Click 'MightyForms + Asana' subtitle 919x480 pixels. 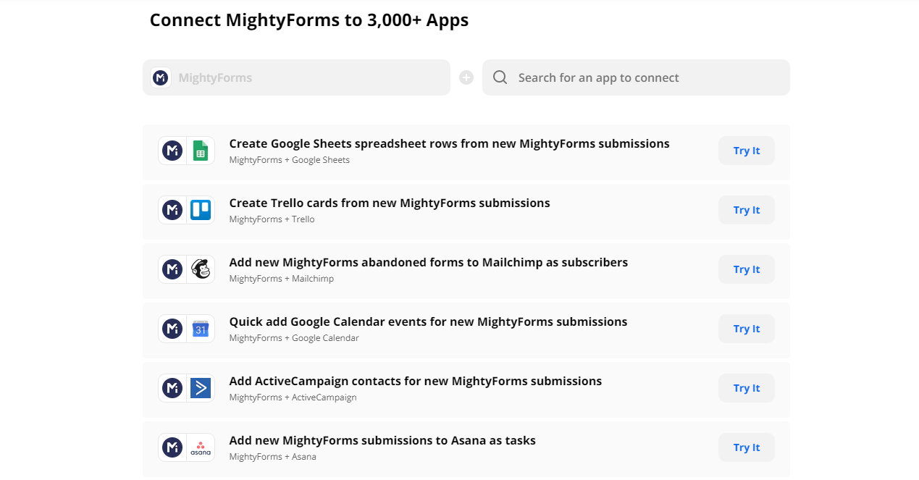click(273, 457)
